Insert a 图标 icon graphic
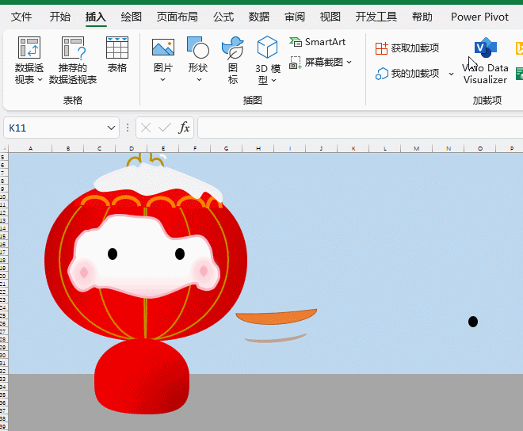This screenshot has height=431, width=523. pyautogui.click(x=233, y=60)
